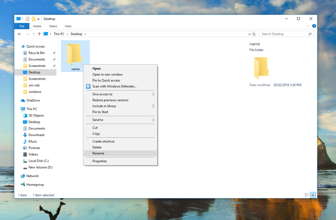336x220 pixels.
Task: Choose Open from the context menu
Action: click(120, 69)
